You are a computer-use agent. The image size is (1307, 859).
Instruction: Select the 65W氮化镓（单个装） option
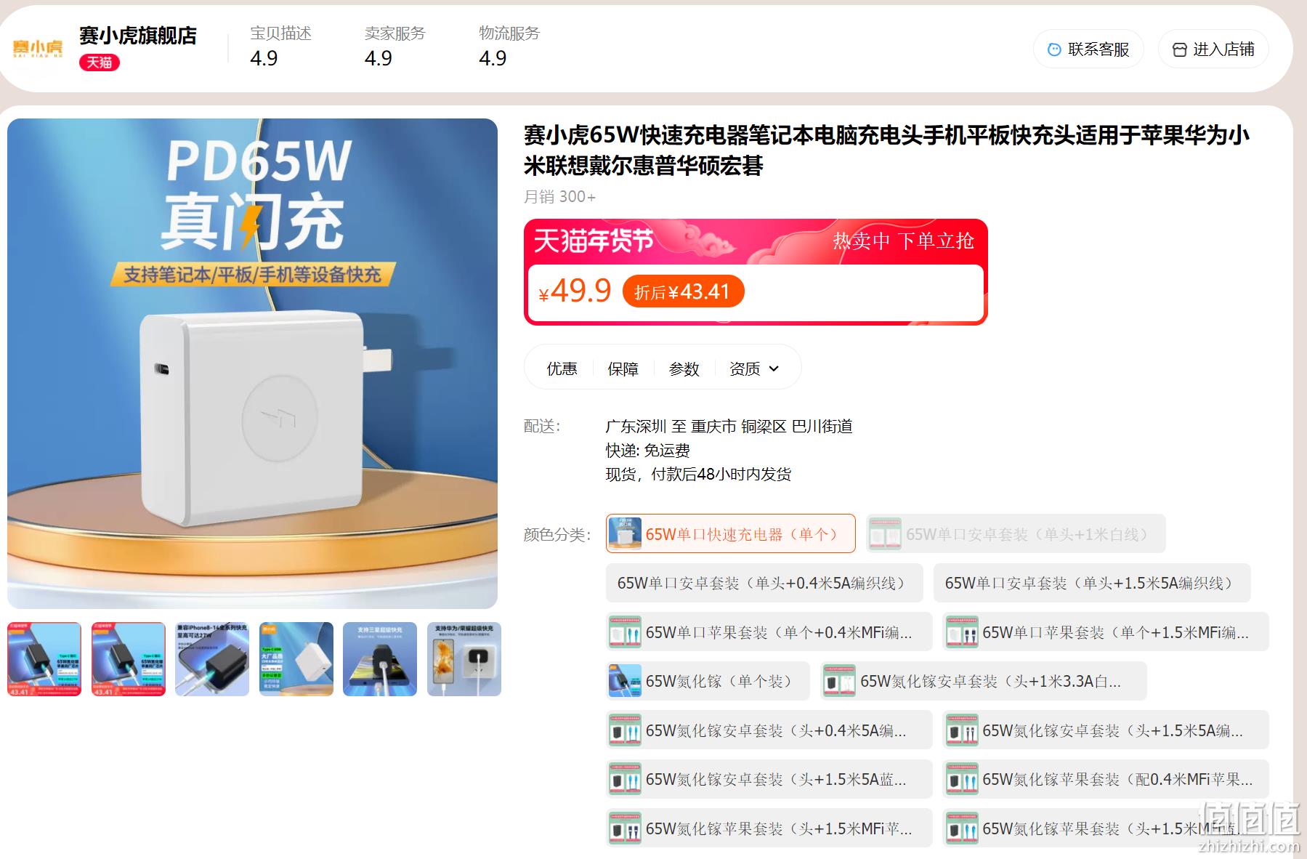coord(708,681)
